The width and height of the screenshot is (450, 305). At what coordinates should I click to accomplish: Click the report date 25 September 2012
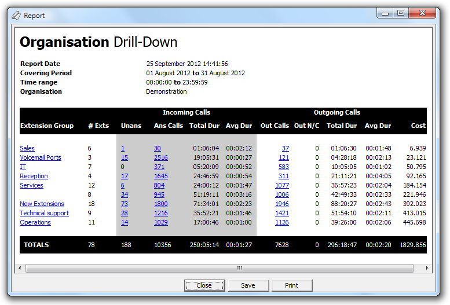coord(187,64)
